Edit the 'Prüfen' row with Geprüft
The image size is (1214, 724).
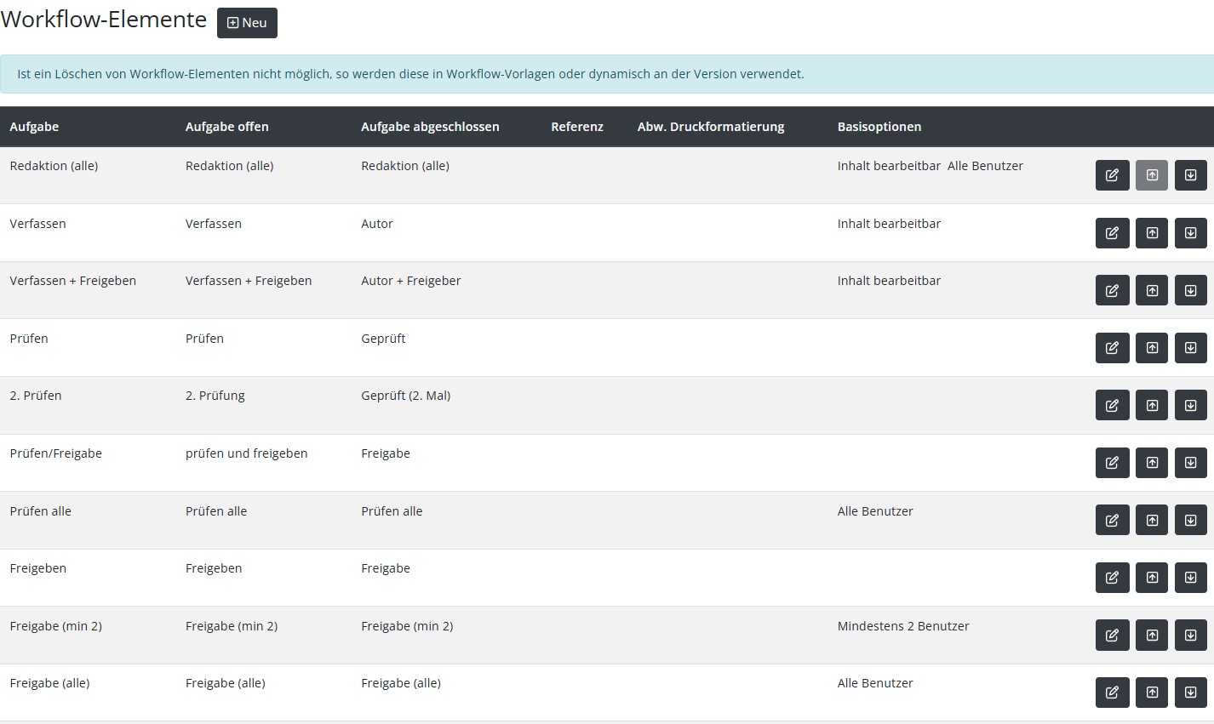[1112, 348]
